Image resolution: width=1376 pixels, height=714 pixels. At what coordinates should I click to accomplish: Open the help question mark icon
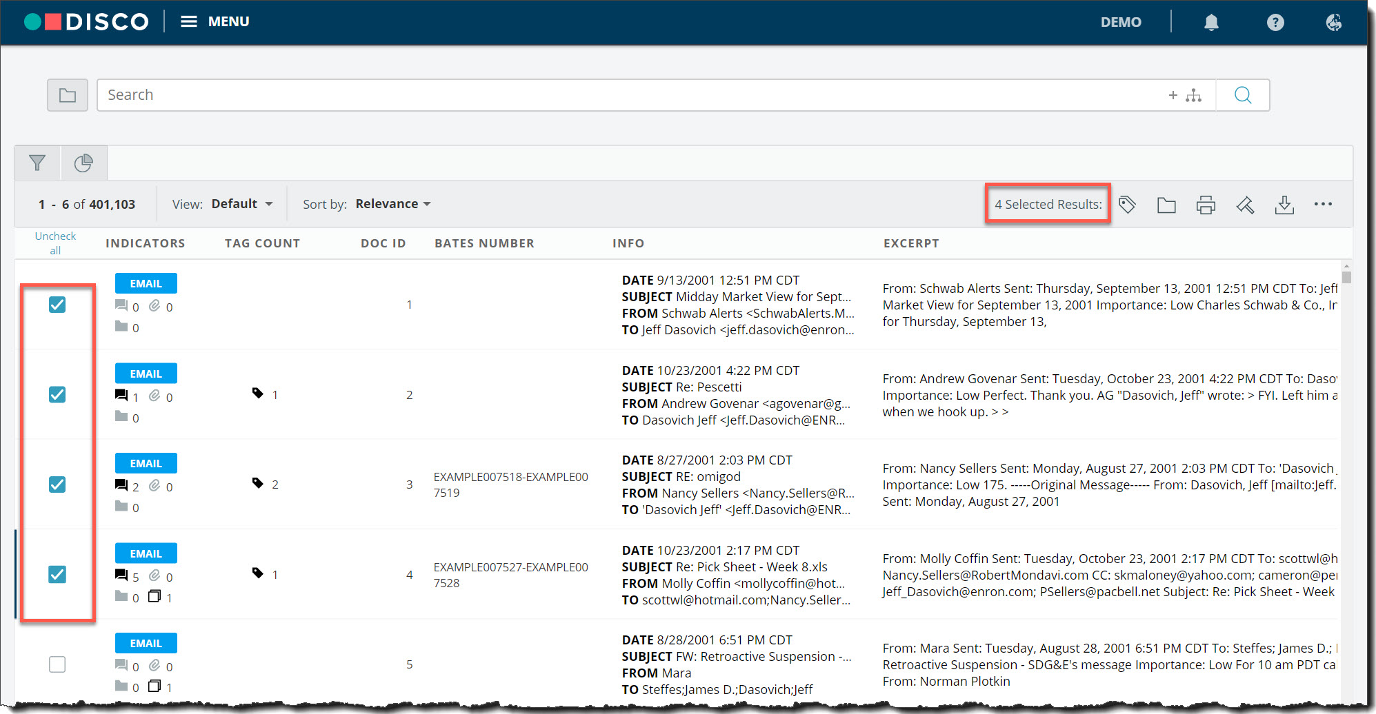pos(1275,23)
